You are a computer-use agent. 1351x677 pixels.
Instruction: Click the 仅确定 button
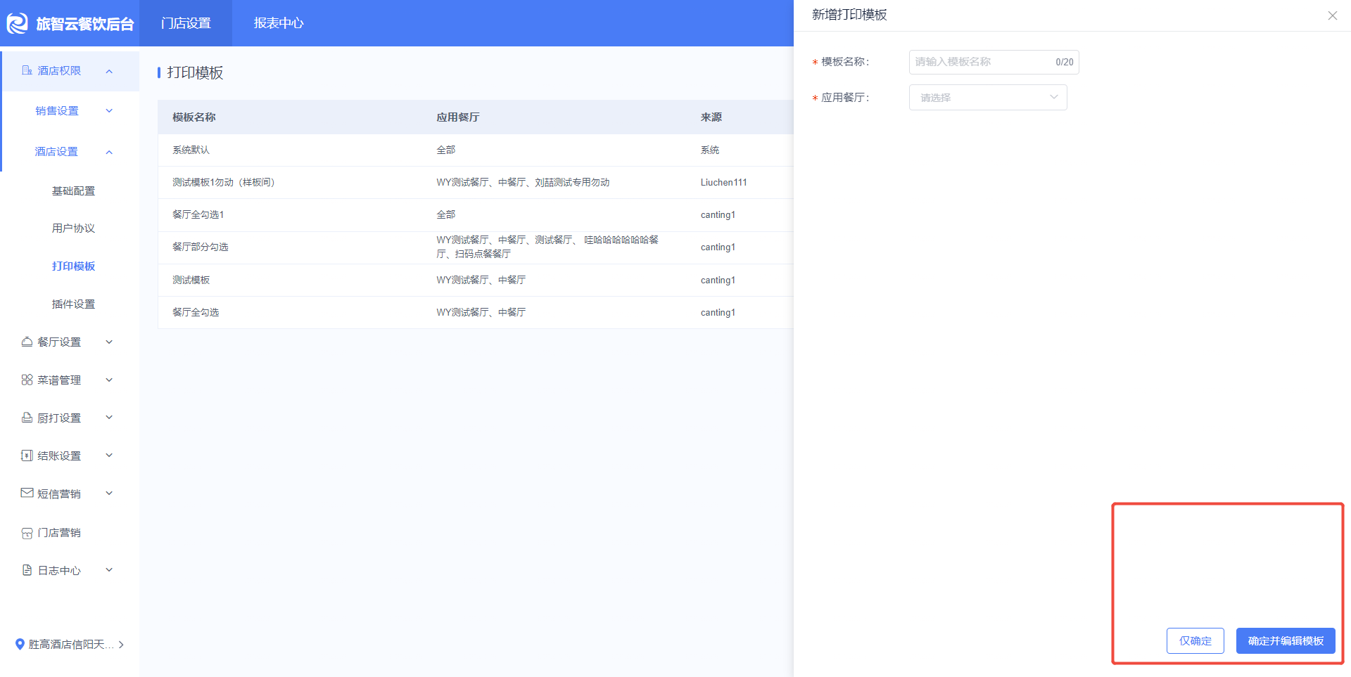[x=1195, y=641]
